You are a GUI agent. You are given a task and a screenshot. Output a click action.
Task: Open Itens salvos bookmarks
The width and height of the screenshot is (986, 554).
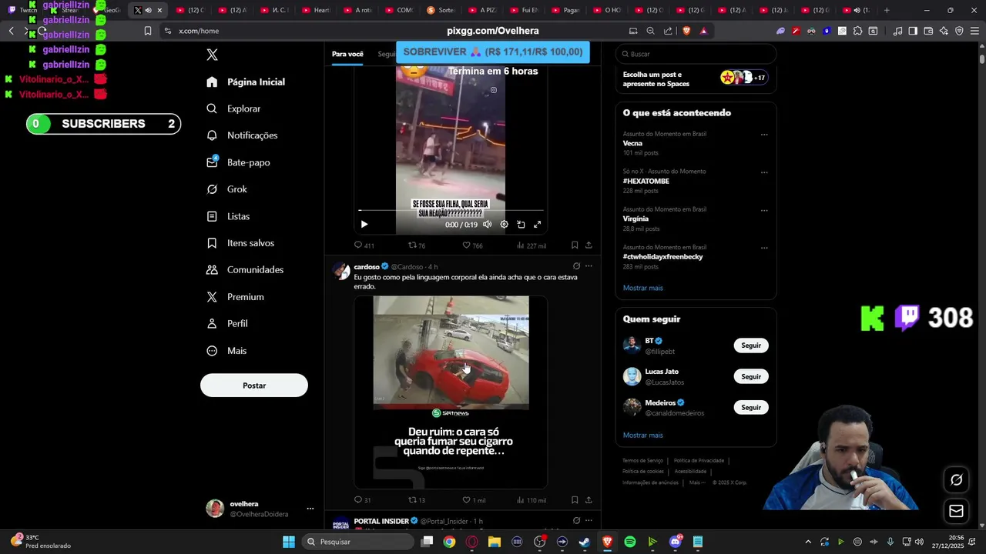point(240,243)
